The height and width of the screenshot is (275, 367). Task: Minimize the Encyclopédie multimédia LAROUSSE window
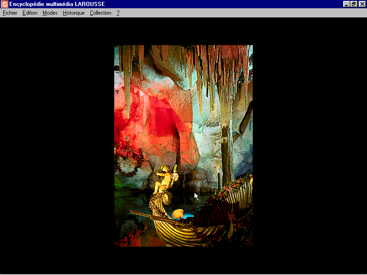coord(346,4)
